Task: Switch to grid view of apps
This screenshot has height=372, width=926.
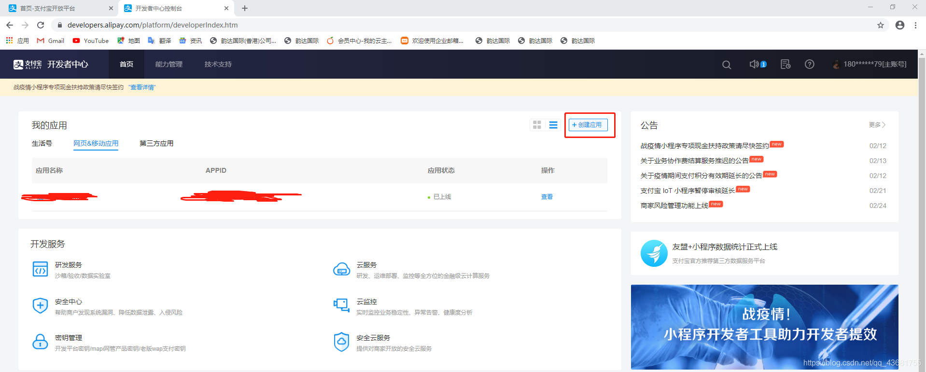Action: (x=537, y=125)
